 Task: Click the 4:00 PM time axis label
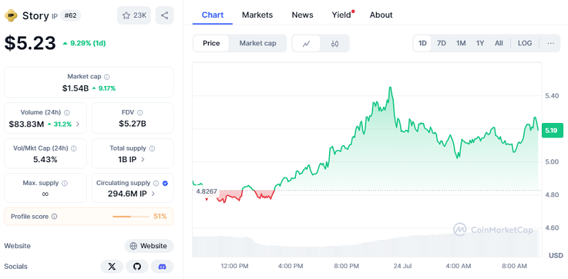[291, 267]
